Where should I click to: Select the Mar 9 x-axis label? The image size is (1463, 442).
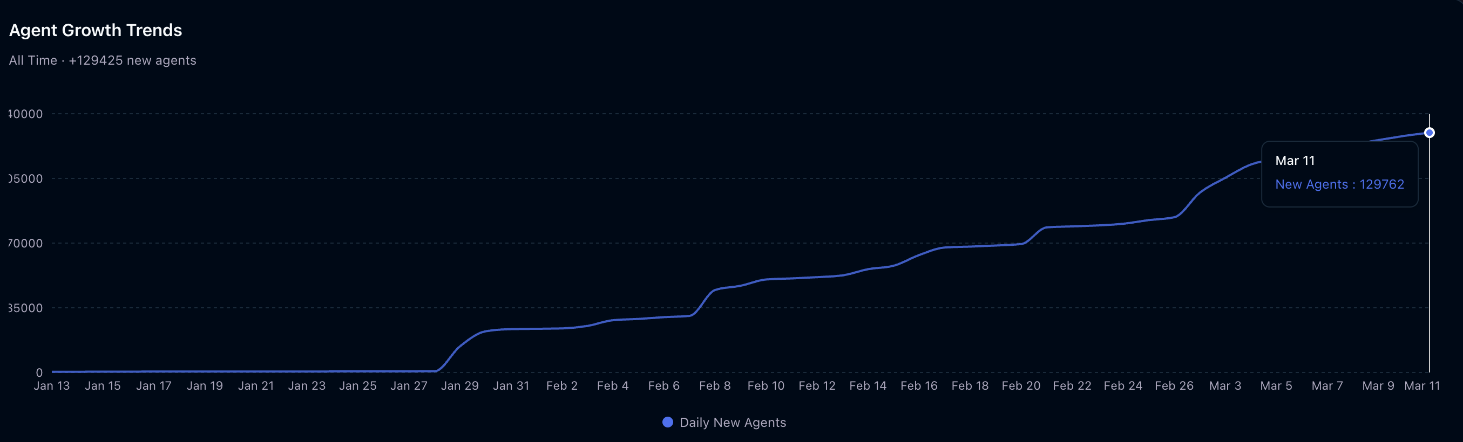[x=1378, y=386]
